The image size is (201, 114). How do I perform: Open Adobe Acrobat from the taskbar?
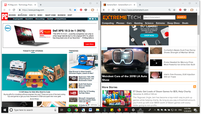click(126, 110)
